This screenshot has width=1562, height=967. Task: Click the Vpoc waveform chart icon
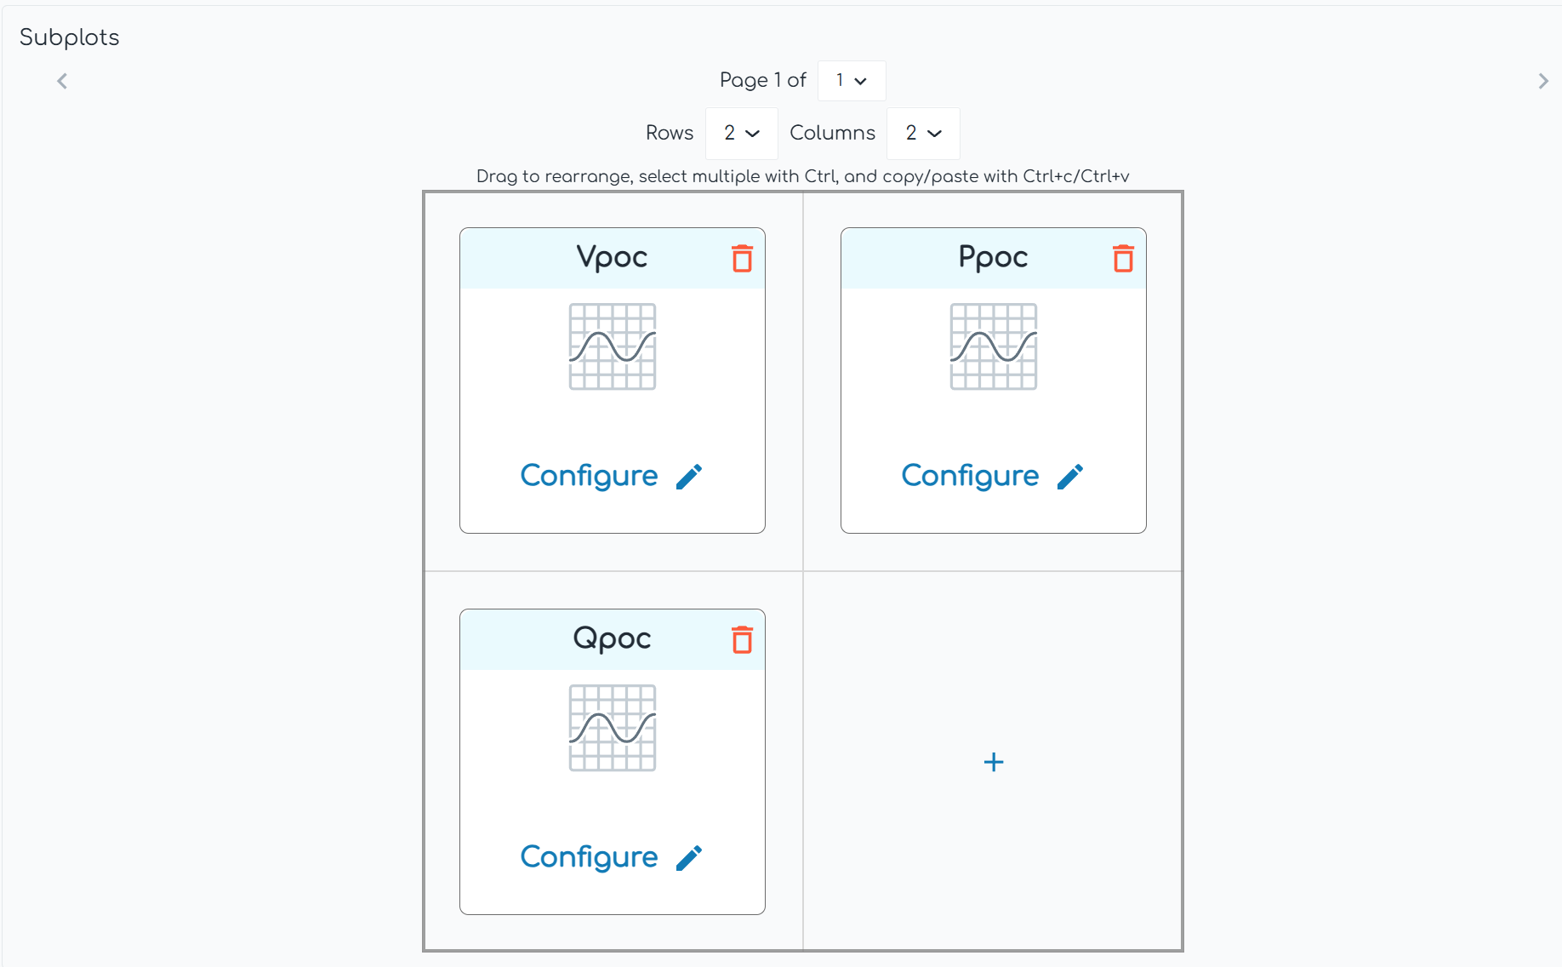coord(613,346)
